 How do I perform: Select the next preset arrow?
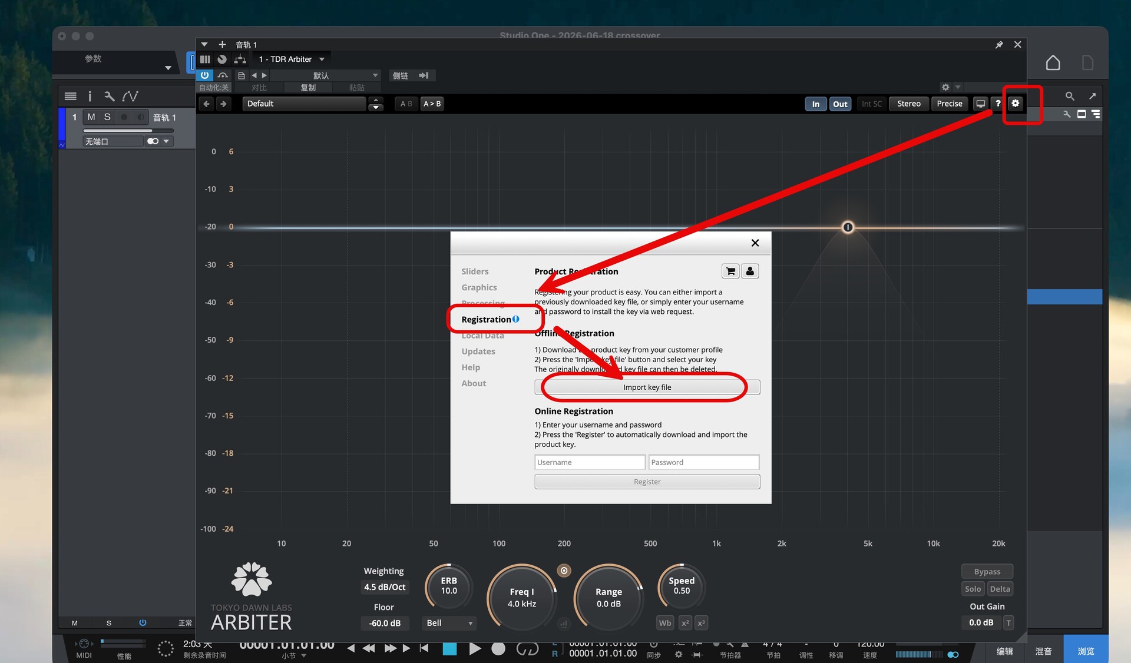point(264,75)
